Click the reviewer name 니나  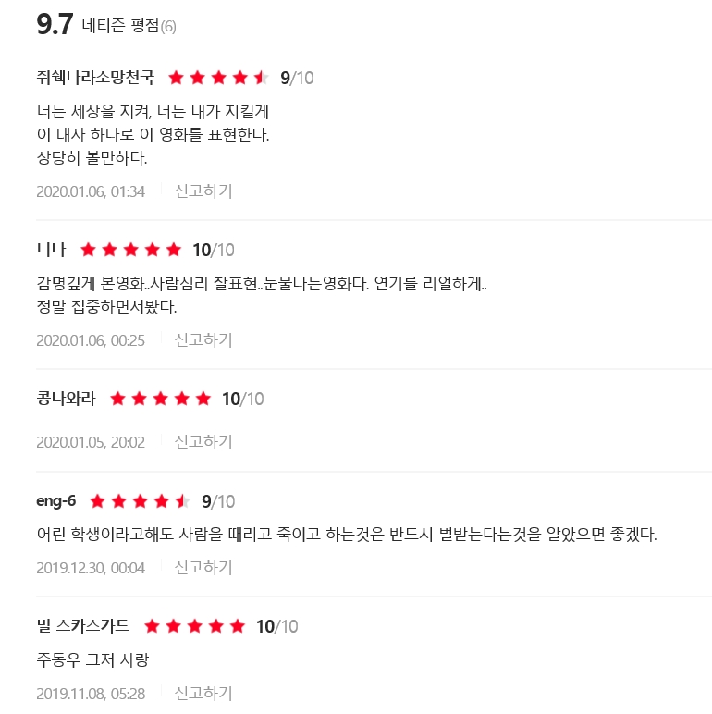[x=51, y=250]
